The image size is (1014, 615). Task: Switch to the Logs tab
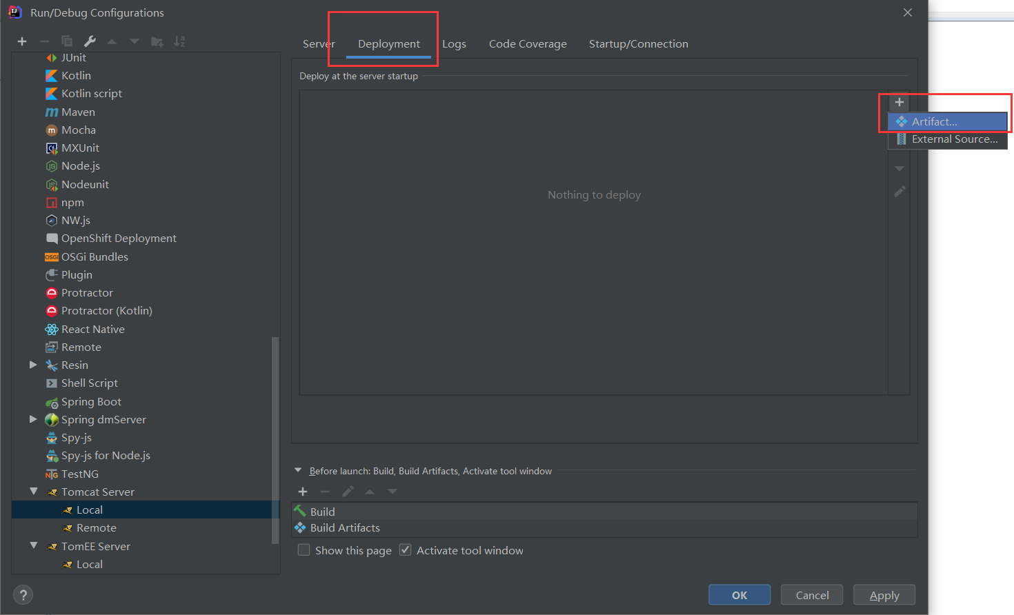(x=454, y=43)
